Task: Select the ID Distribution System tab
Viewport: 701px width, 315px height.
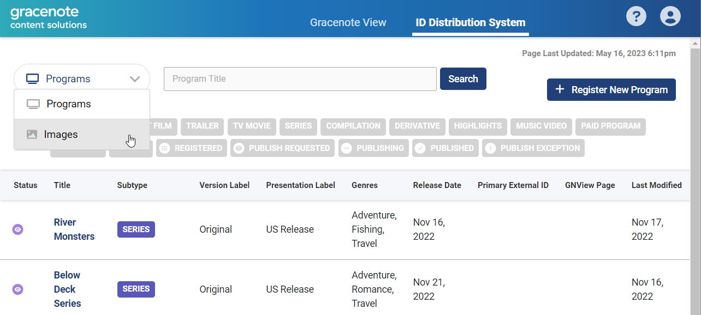Action: (x=470, y=22)
